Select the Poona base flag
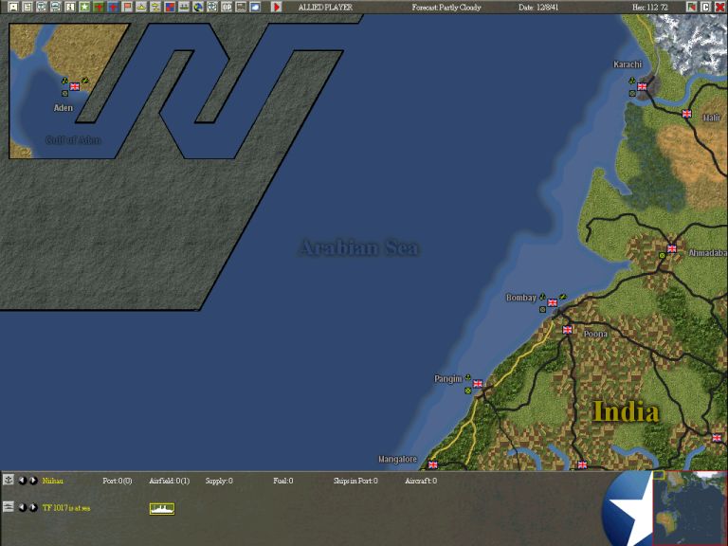The height and width of the screenshot is (546, 728). tap(568, 330)
